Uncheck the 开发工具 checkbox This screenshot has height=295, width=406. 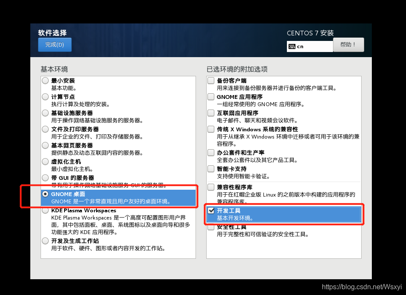tap(211, 211)
